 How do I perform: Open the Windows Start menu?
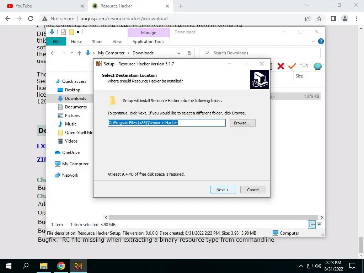[9, 266]
